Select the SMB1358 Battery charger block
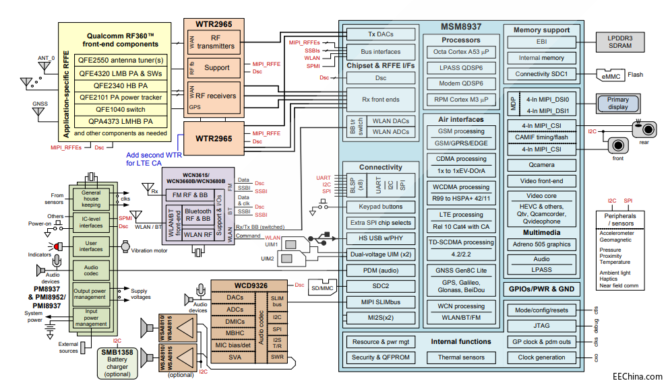668x385 pixels. point(117,360)
